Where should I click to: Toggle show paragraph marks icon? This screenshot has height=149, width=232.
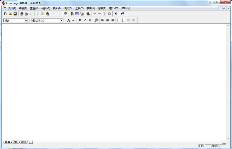pos(116,14)
